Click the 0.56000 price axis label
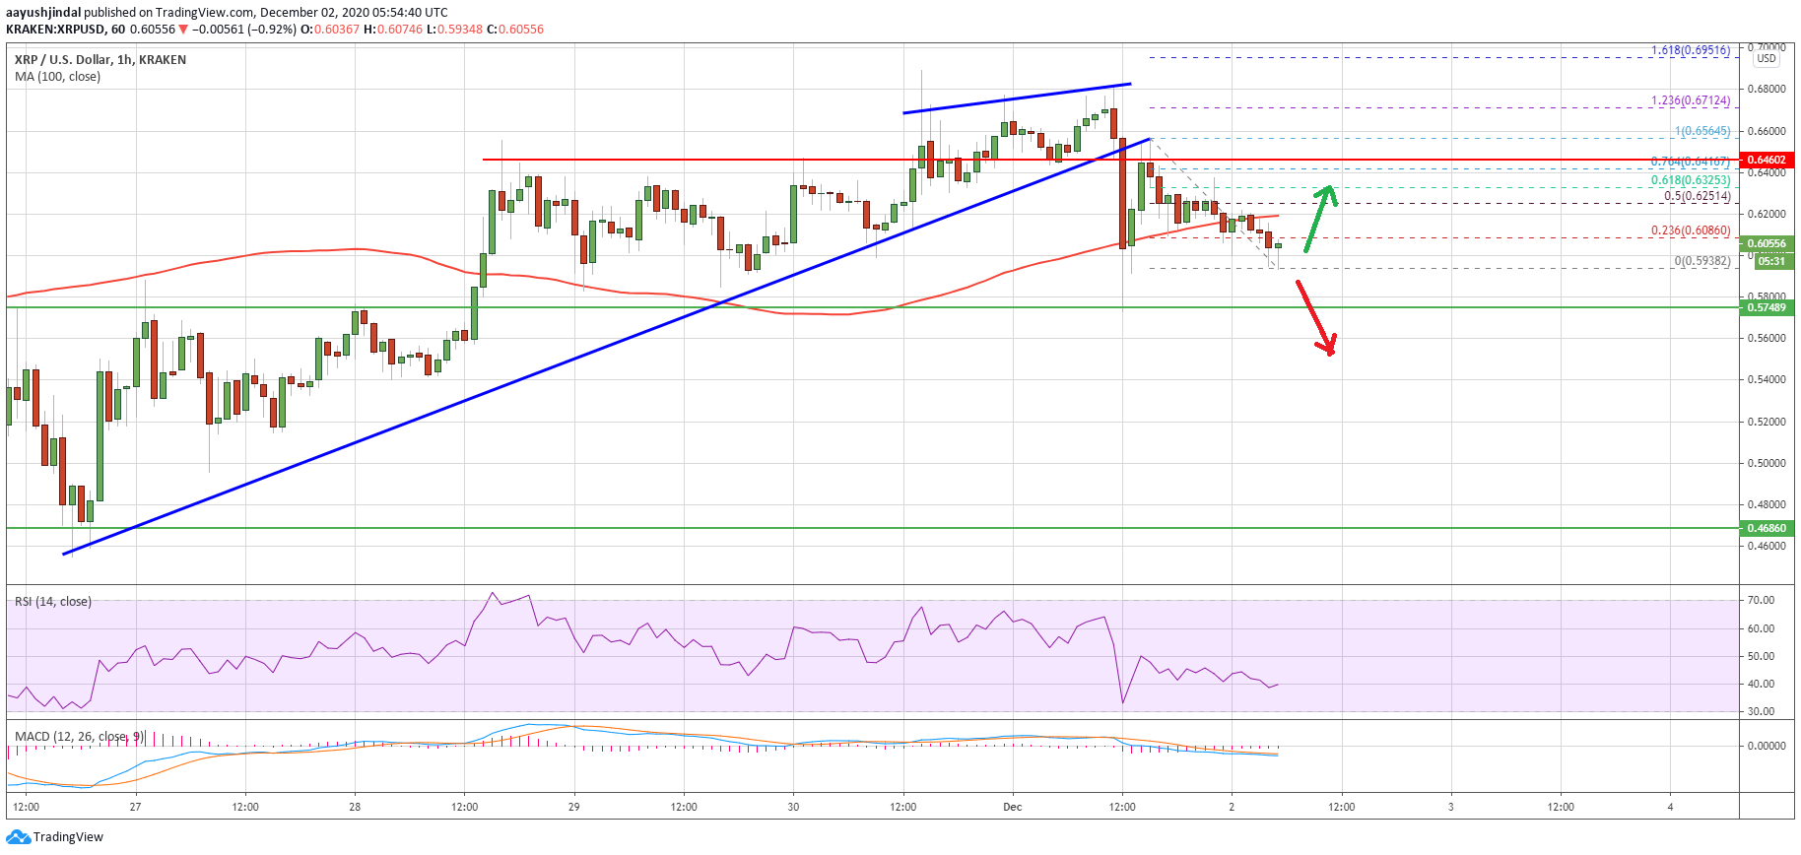 [x=1767, y=338]
